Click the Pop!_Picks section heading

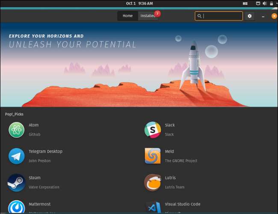14,114
